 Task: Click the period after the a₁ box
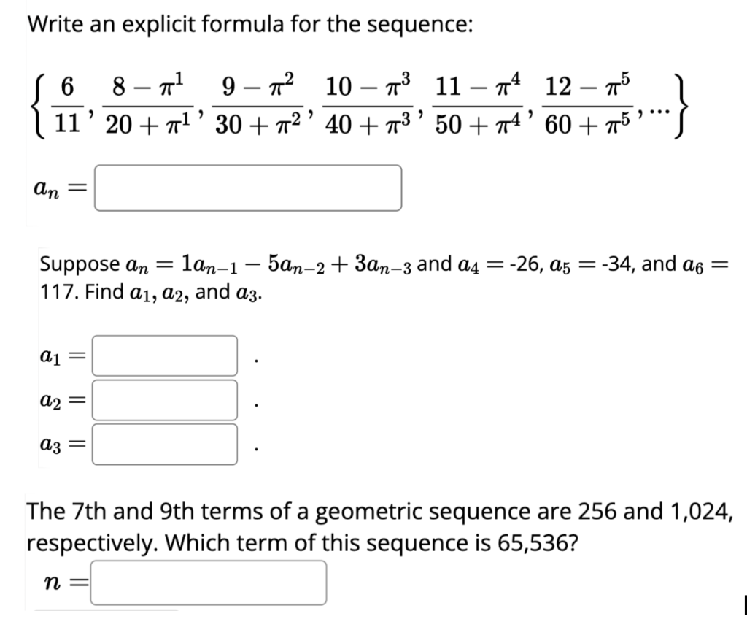click(x=255, y=361)
